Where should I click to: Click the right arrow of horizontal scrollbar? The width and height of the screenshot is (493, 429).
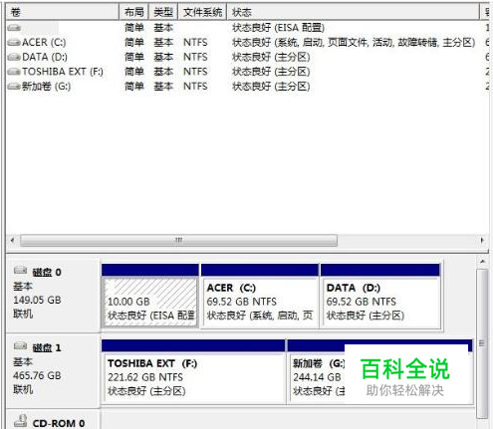point(482,240)
